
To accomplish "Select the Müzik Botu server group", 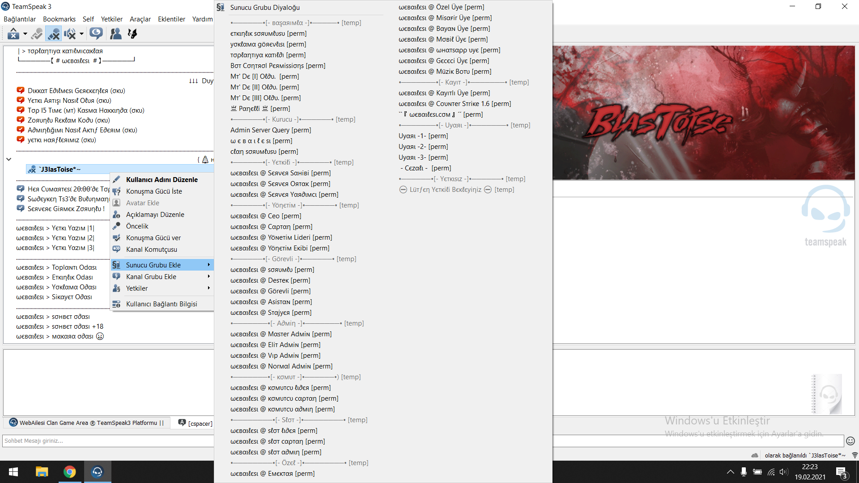I will coord(445,72).
